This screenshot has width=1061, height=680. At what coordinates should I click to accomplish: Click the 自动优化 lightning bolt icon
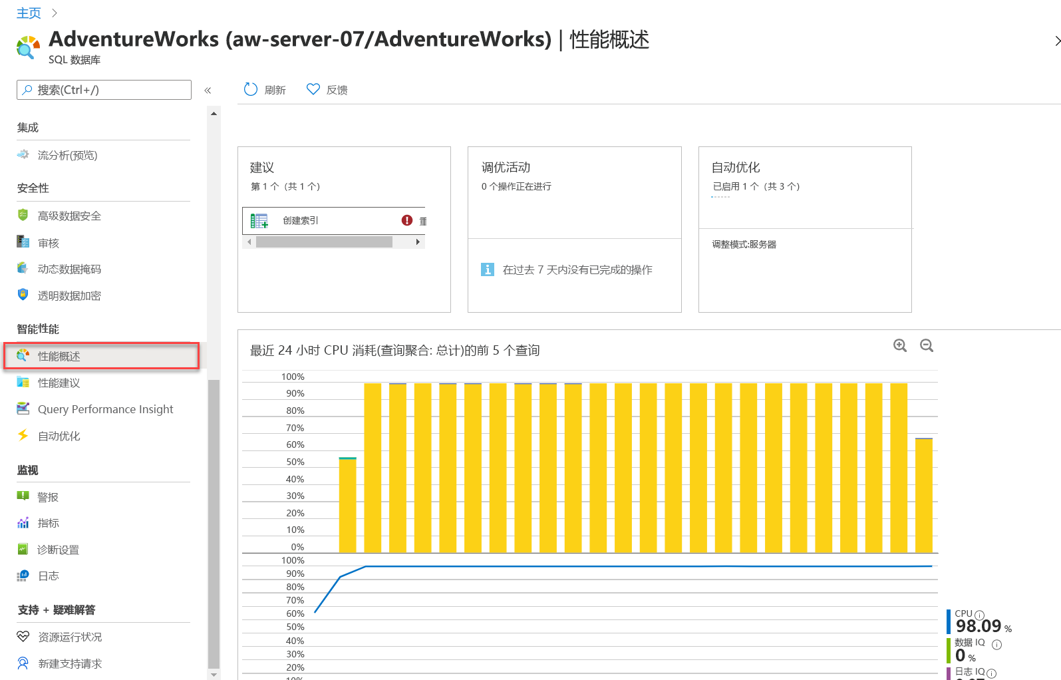(23, 435)
